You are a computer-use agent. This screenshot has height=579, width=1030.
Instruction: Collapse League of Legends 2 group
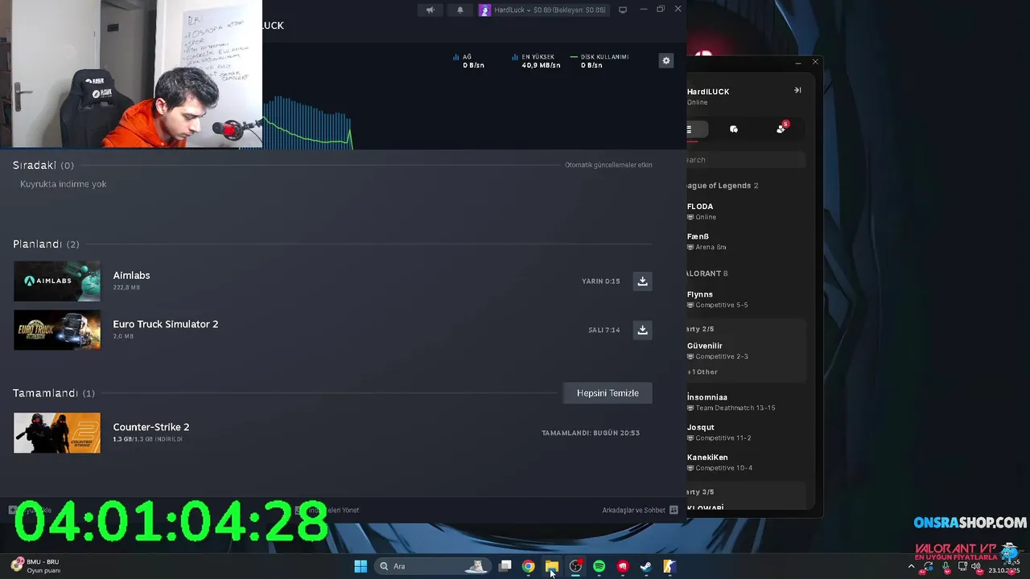(723, 186)
